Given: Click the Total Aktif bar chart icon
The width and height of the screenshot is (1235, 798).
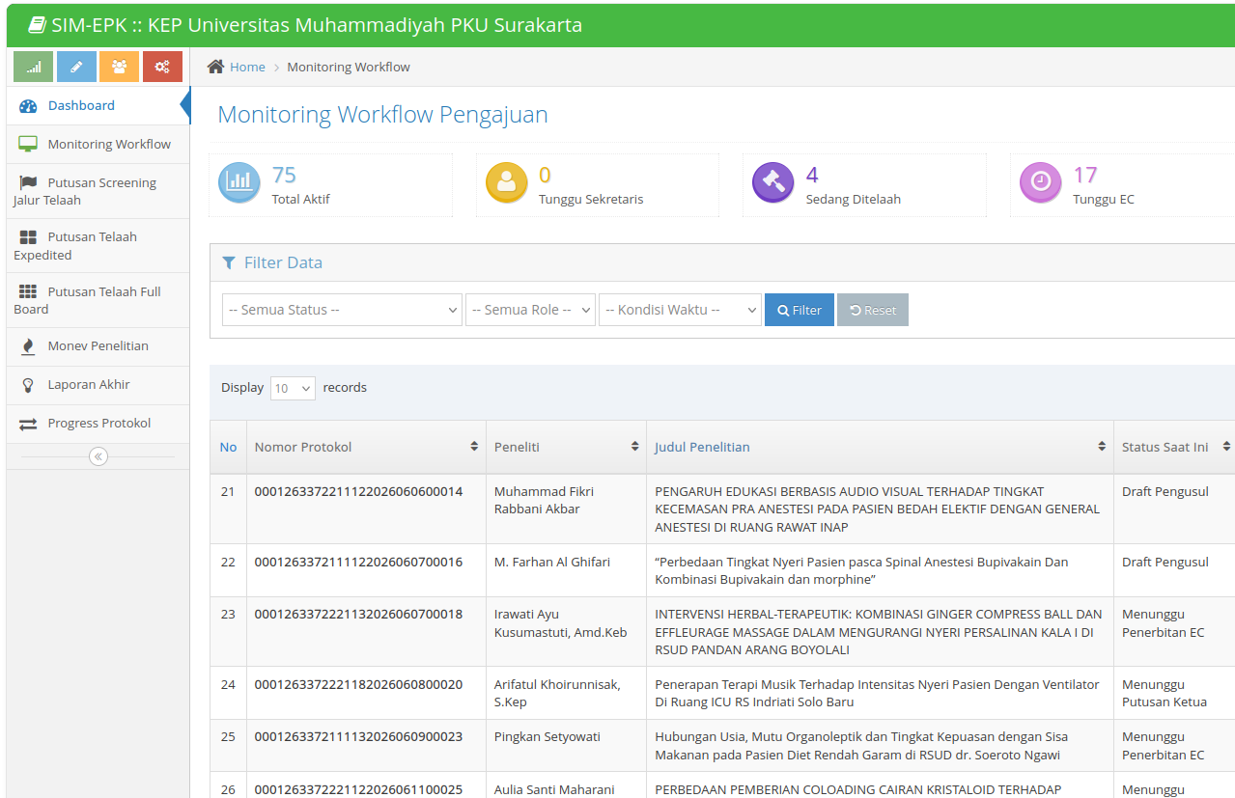Looking at the screenshot, I should pos(239,182).
